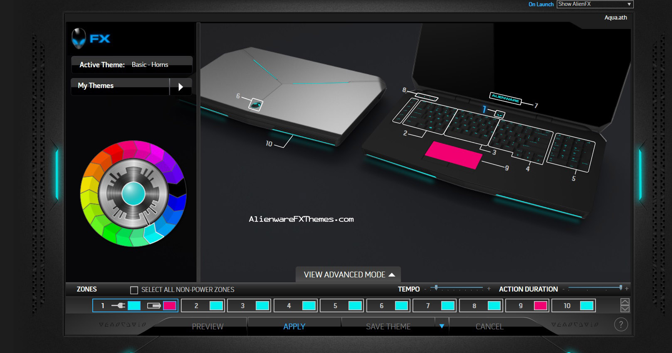
Task: Click the cyan center orb of color wheel
Action: pyautogui.click(x=133, y=194)
